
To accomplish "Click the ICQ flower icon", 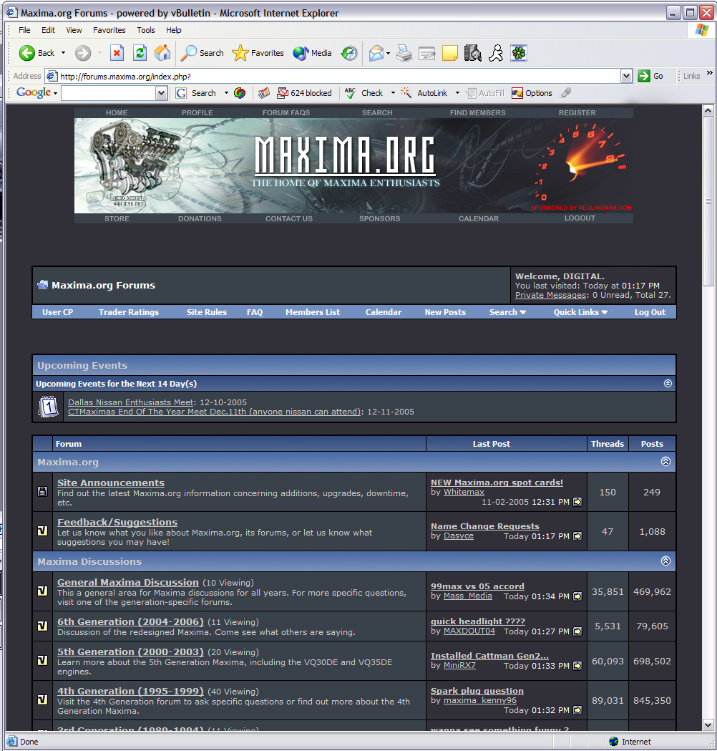I will (518, 53).
